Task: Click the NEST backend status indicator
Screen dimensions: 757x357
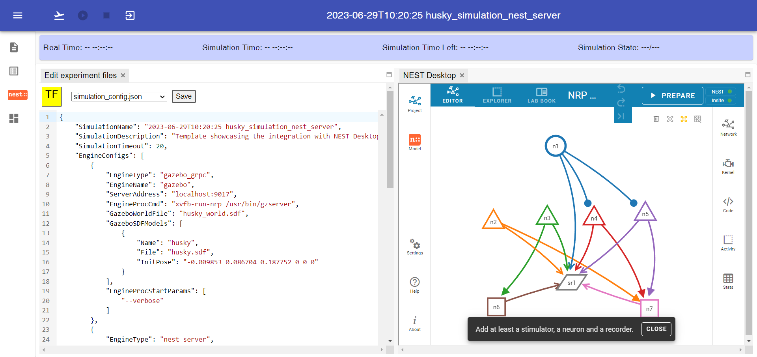Action: pos(721,92)
